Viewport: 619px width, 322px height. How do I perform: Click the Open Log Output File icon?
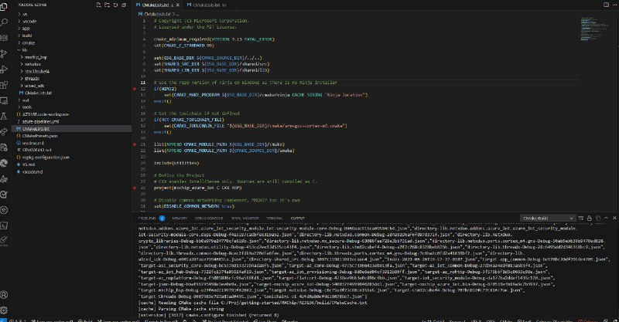tap(597, 218)
